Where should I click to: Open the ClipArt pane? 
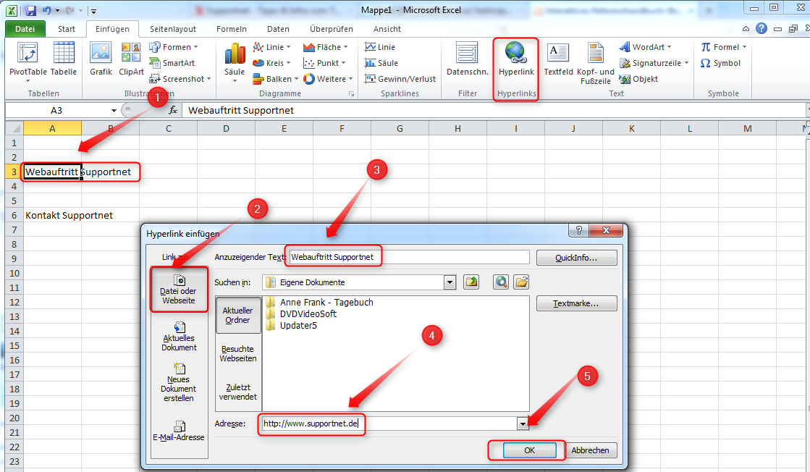[x=131, y=59]
